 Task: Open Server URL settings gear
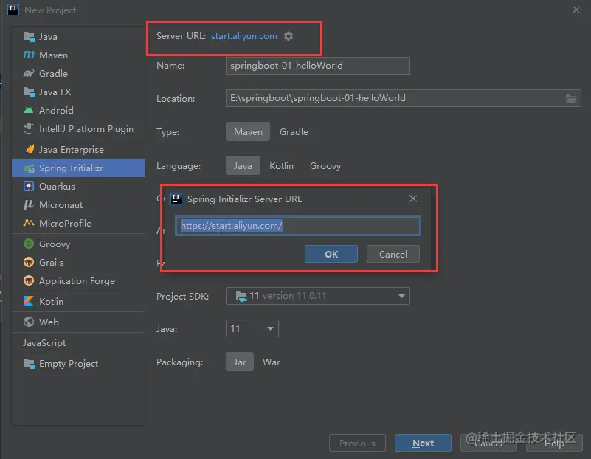point(288,36)
